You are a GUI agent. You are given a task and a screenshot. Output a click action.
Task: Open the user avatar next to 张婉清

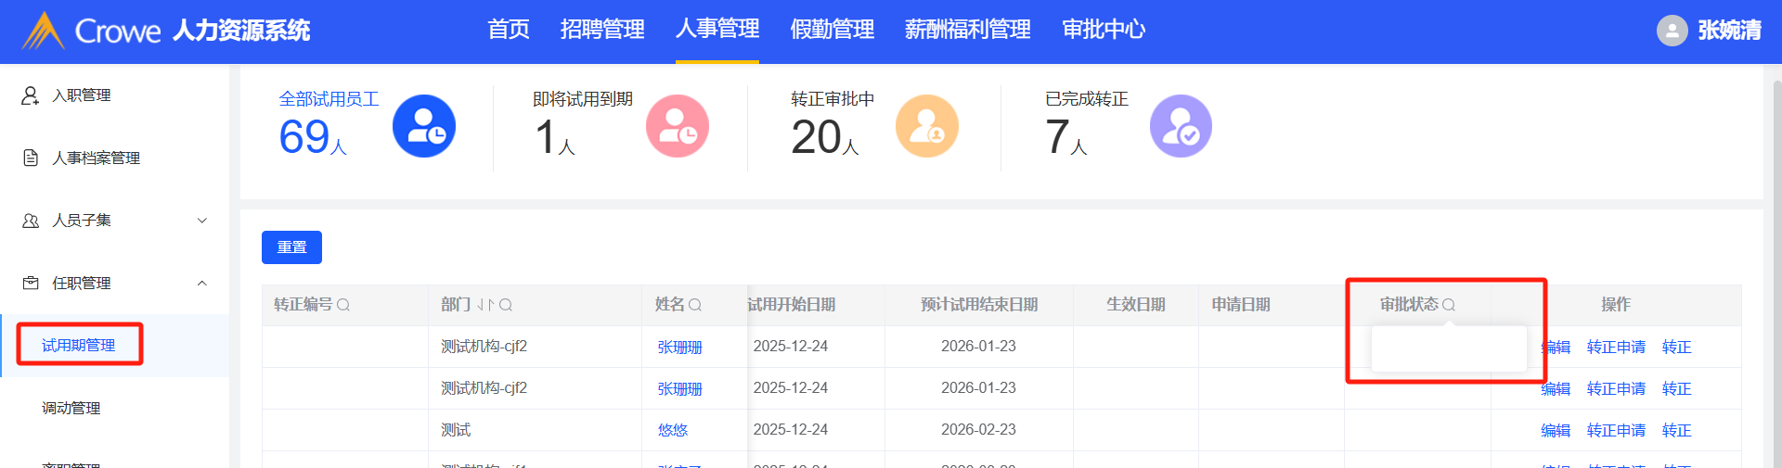[1672, 31]
